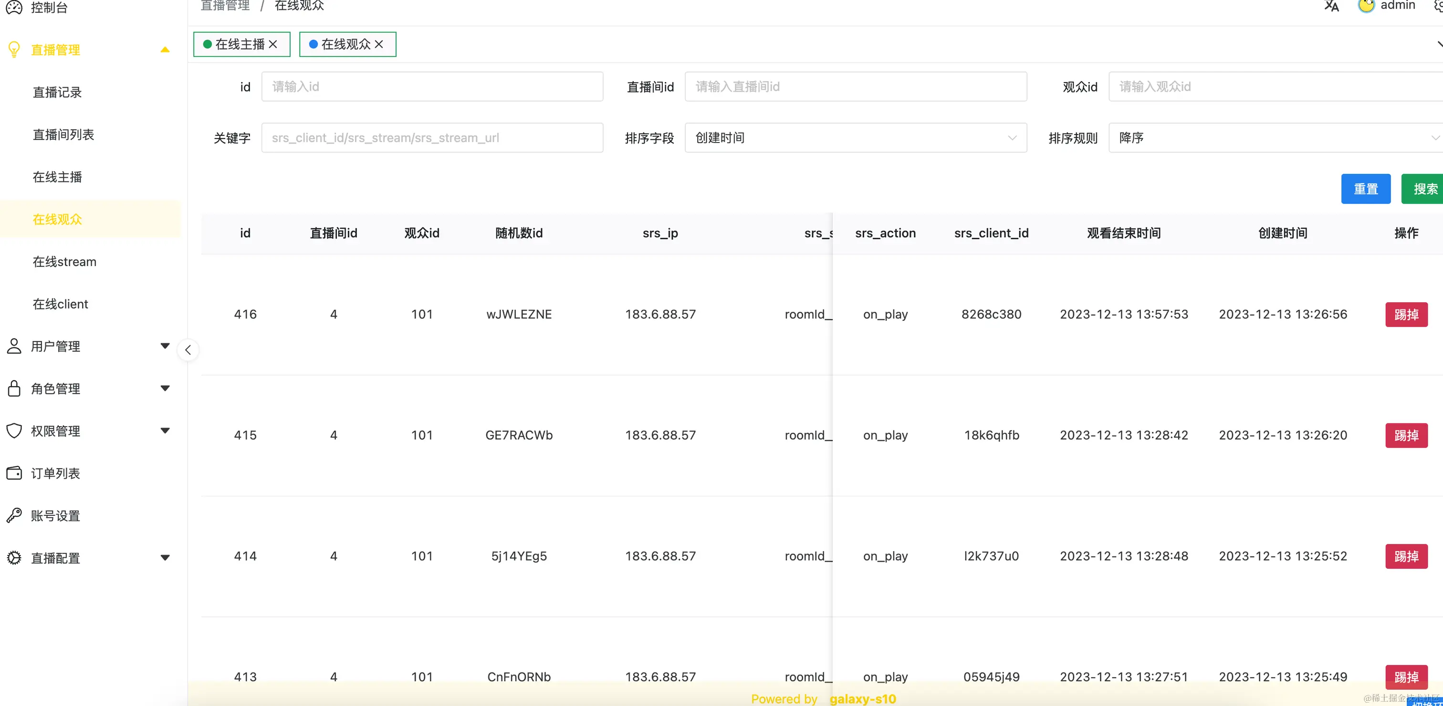Click the 账号设置 key icon

(x=14, y=515)
